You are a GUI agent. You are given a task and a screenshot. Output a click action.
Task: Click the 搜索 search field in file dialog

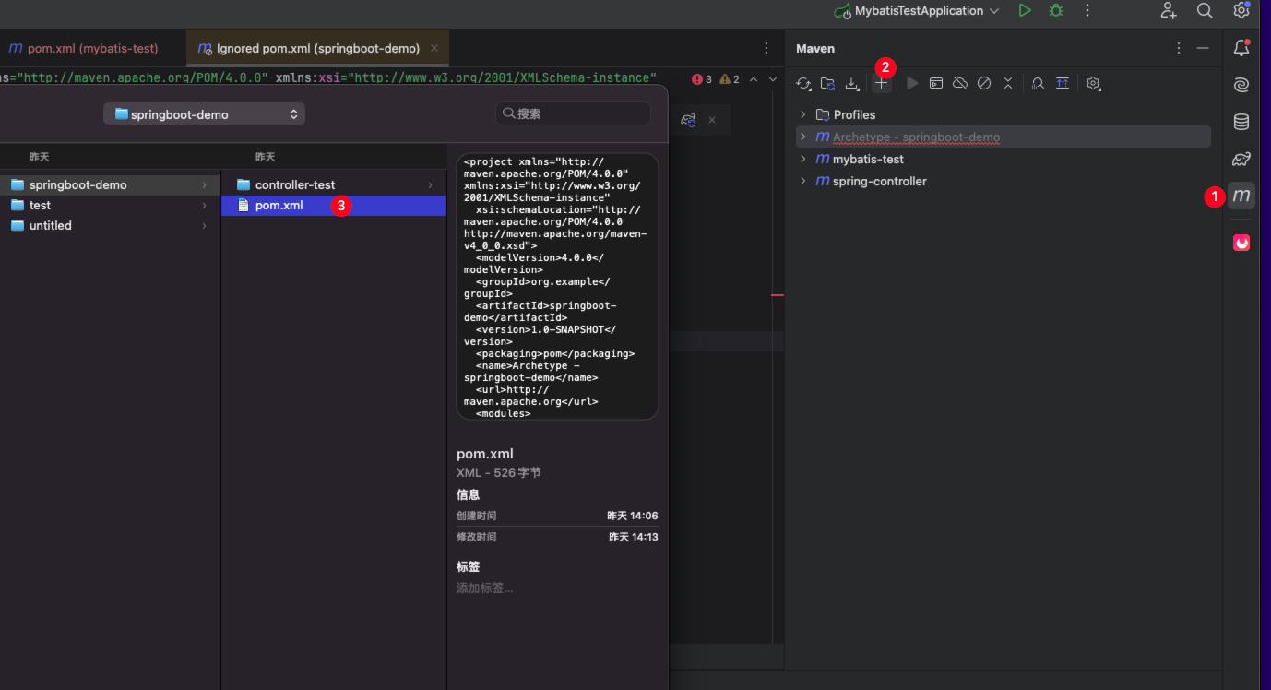click(x=573, y=114)
